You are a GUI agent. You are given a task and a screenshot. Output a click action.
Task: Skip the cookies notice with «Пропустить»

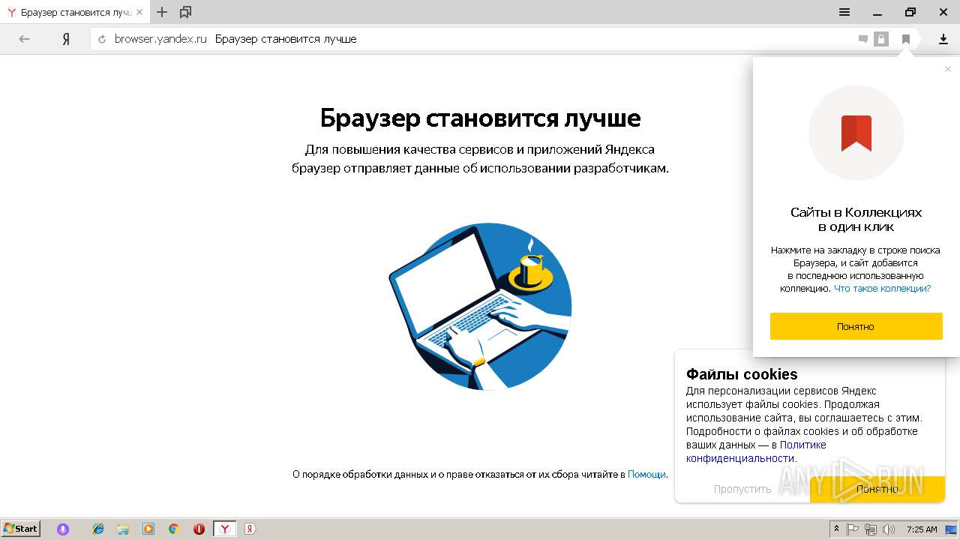click(742, 489)
